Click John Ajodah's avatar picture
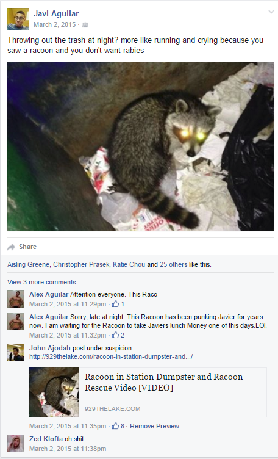Viewport: 278px width, 459px height. tap(16, 352)
